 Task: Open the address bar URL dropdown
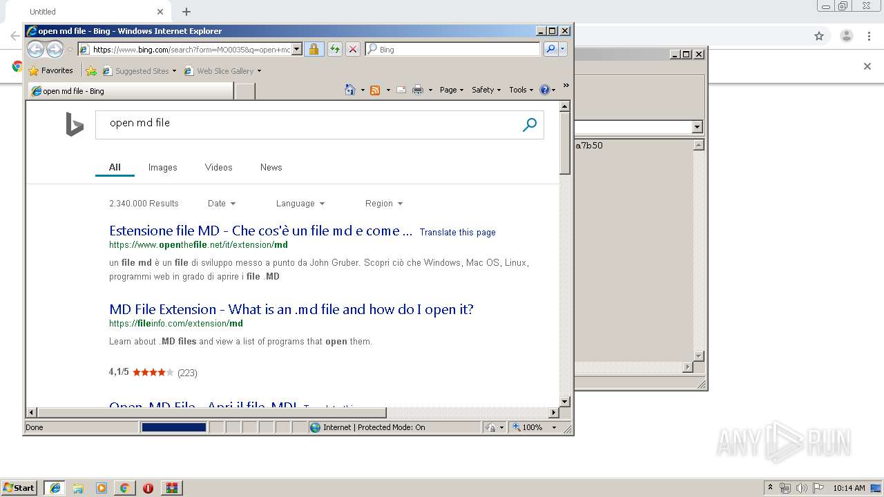pos(297,49)
